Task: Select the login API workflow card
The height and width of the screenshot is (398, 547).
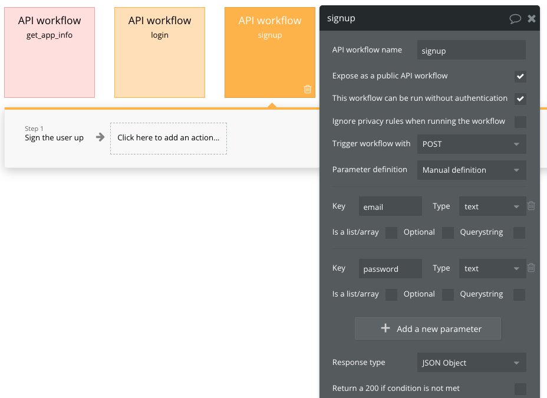Action: 160,52
